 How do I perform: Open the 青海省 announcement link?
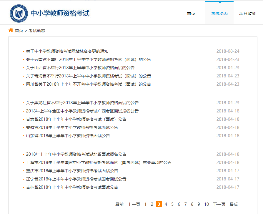pos(88,76)
